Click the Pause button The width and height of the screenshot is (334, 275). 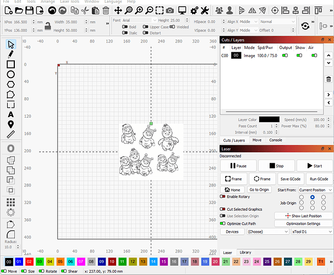tap(238, 166)
